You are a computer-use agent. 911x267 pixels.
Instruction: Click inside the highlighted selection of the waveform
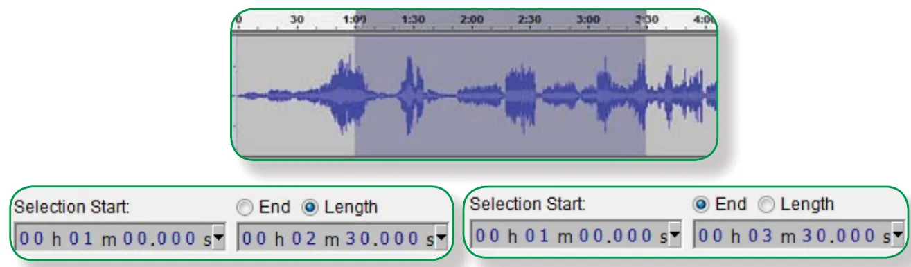point(500,95)
